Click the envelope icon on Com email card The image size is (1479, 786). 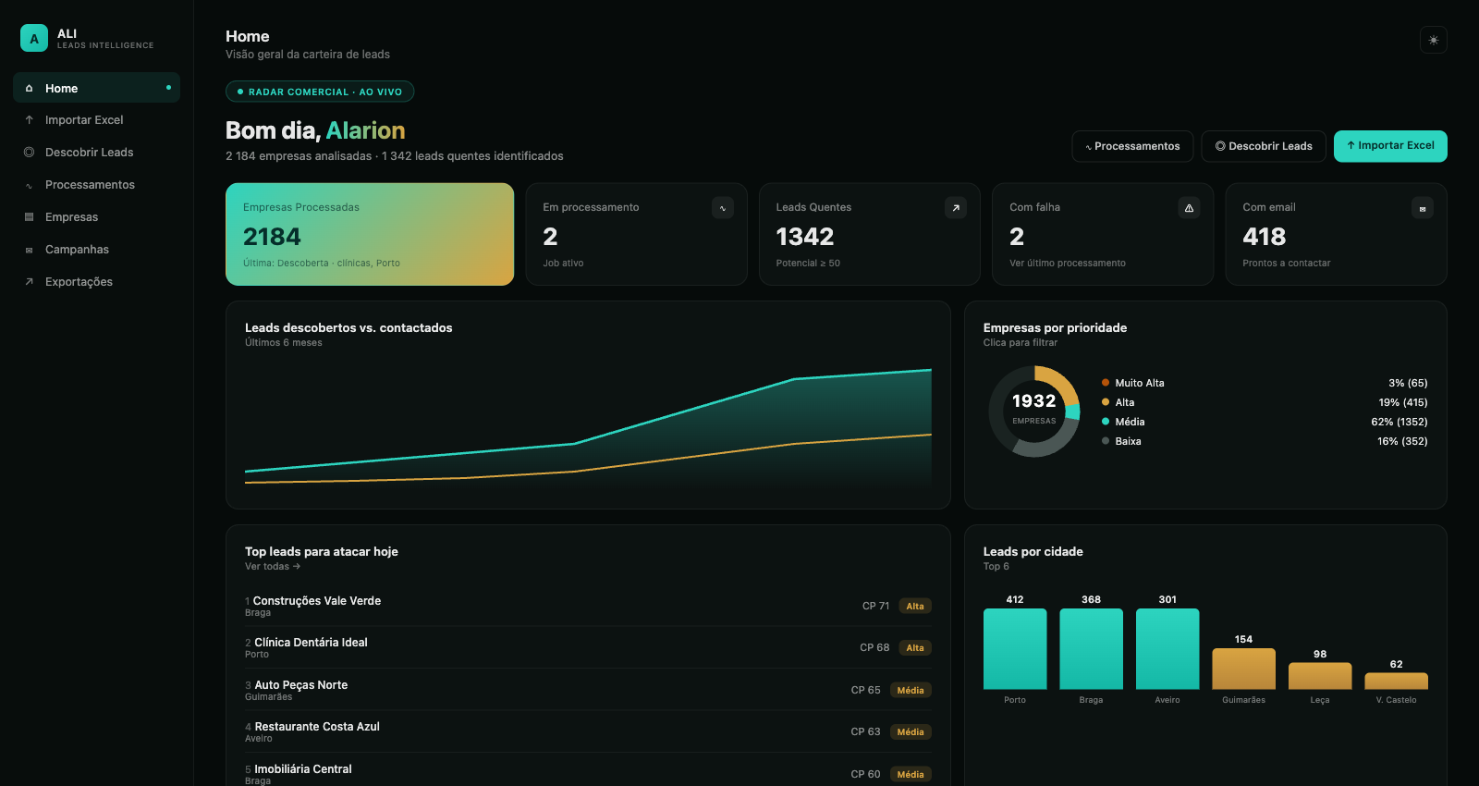click(x=1423, y=208)
